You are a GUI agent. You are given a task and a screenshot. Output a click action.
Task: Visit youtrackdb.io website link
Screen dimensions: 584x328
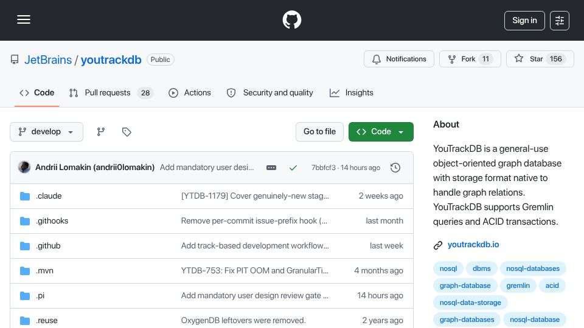(x=473, y=245)
